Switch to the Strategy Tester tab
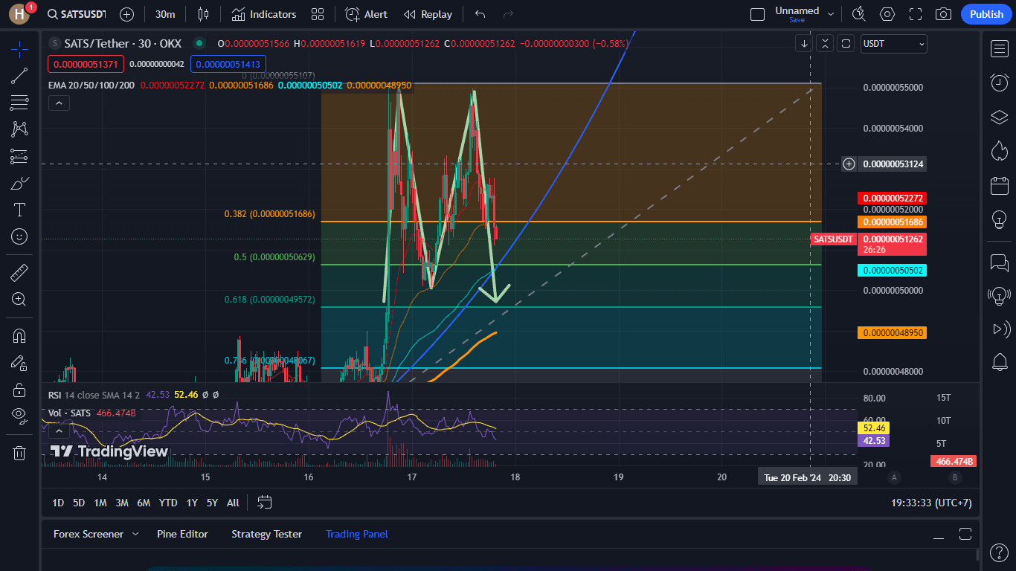 click(x=267, y=534)
